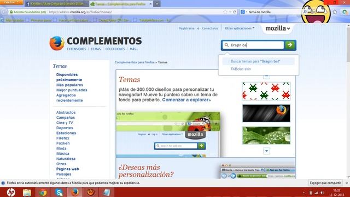Click Complementos para Firefox breadcrumb link

[x=135, y=62]
